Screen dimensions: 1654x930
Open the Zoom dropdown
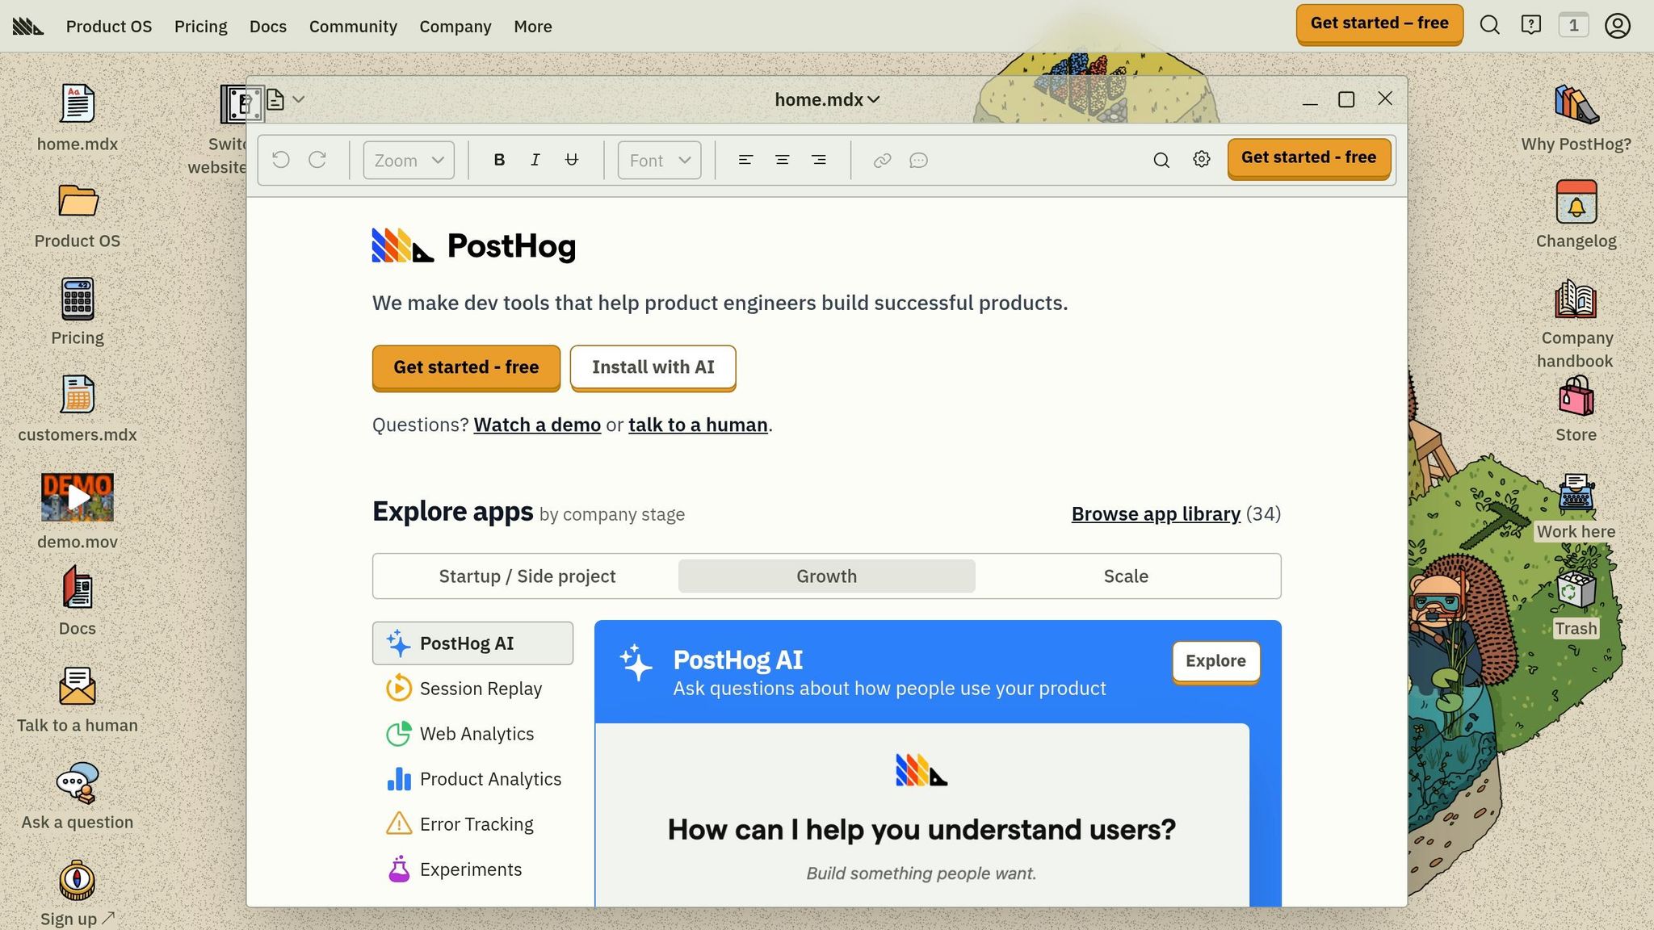(x=407, y=159)
